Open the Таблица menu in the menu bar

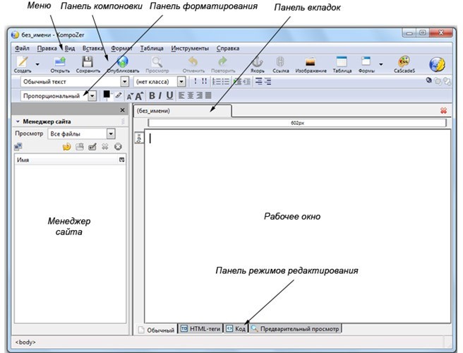152,48
